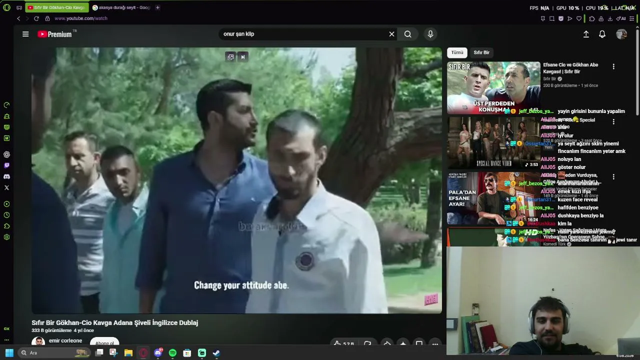
Task: Open the ad blocker shield icon
Action: [561, 18]
